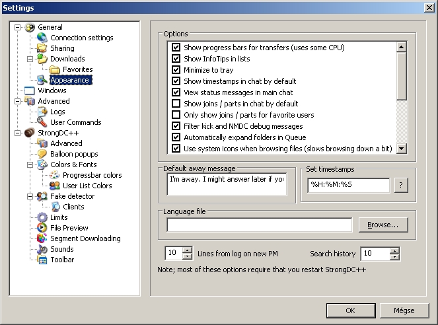The image size is (438, 325).
Task: Click the Connection settings globe icon
Action: tap(42, 38)
